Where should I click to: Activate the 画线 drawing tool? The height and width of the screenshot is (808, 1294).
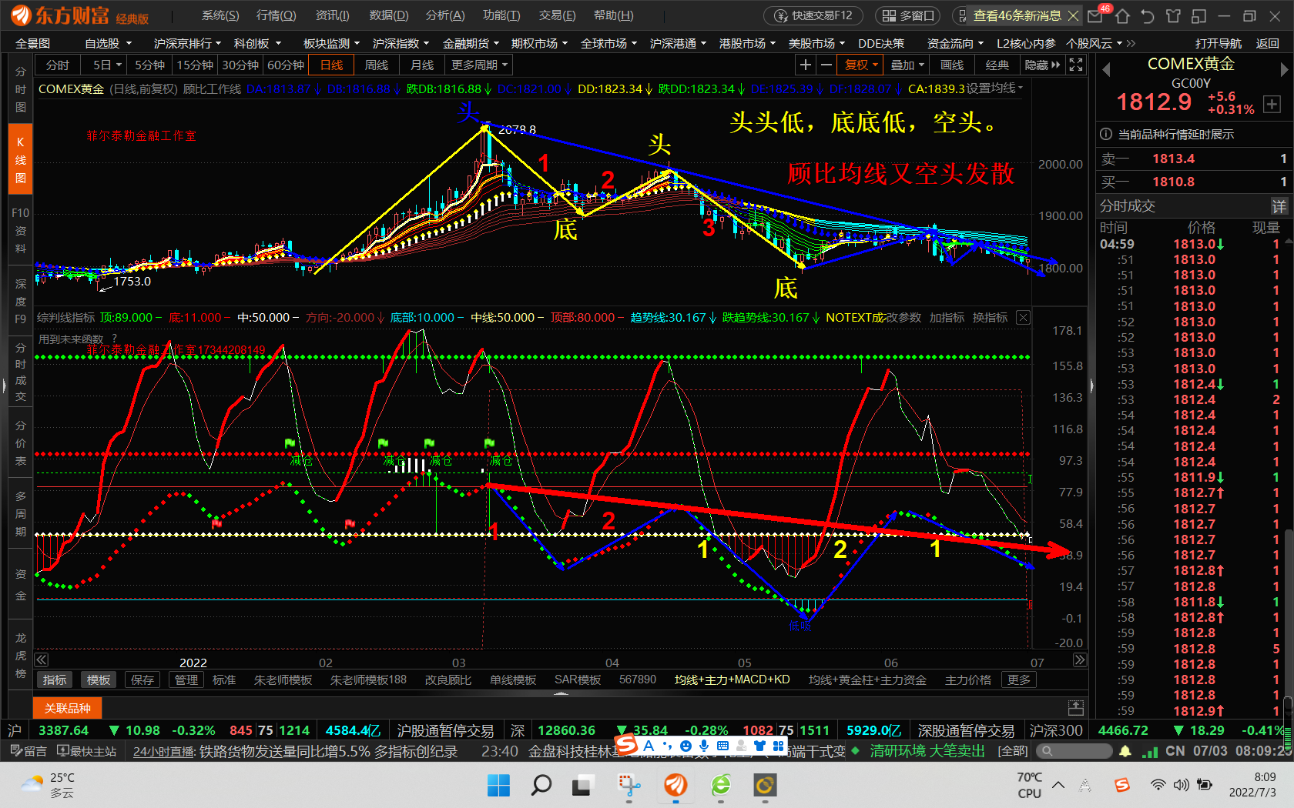click(952, 65)
